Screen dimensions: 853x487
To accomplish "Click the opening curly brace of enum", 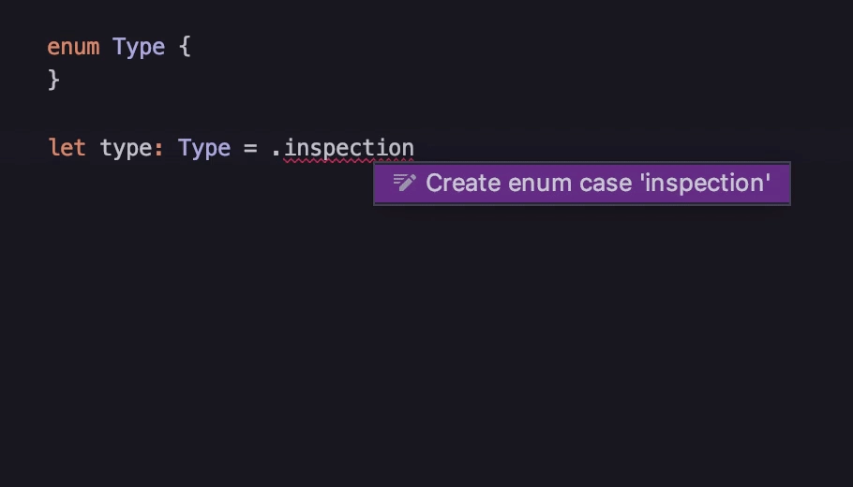I will [185, 47].
